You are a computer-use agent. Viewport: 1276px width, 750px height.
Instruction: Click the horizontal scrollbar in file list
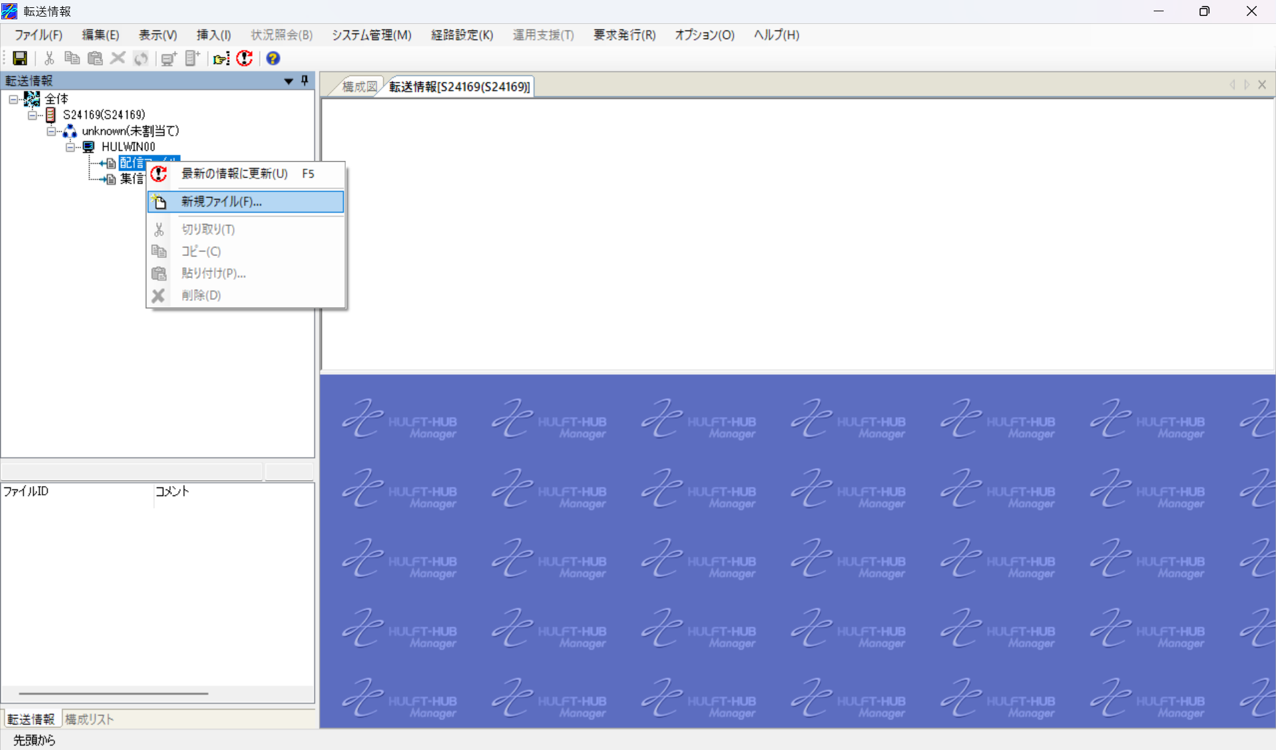coord(114,693)
